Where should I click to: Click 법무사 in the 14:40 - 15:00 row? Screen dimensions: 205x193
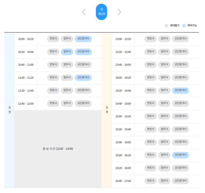click(164, 103)
